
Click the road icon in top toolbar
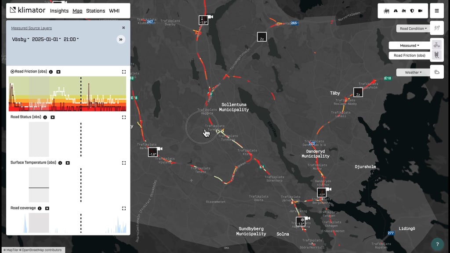395,11
